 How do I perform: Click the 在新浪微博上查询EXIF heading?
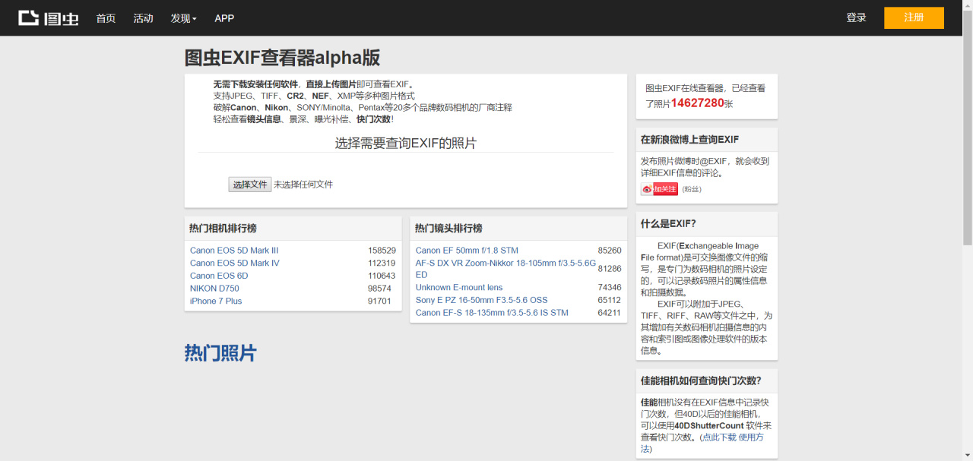click(689, 140)
